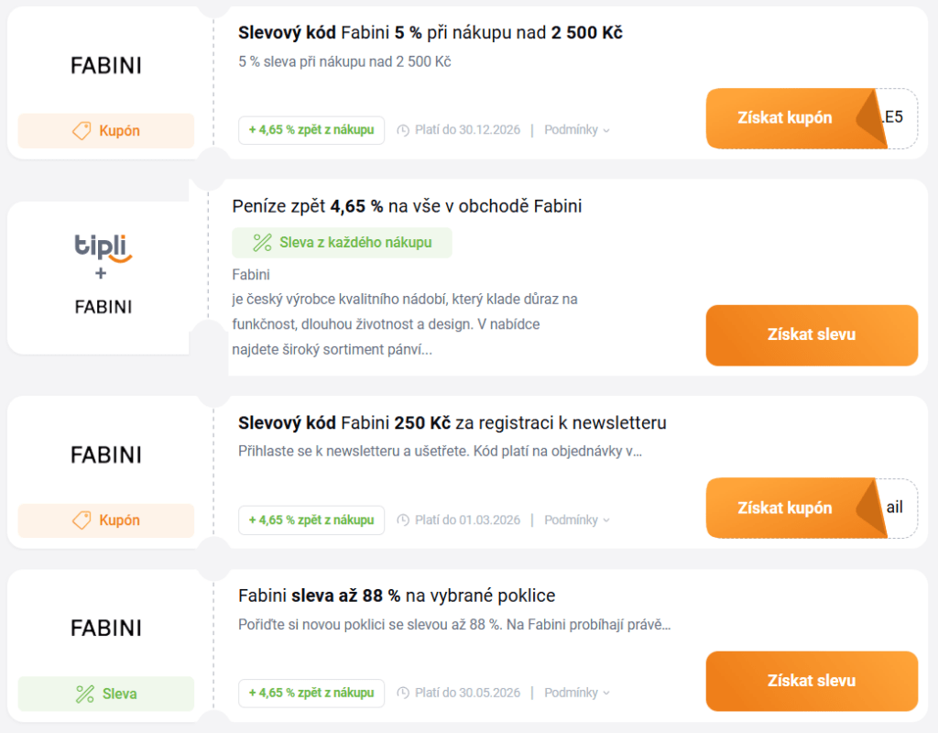Click the tag icon in first Kupón badge
Screen dimensions: 938x733
pyautogui.click(x=82, y=131)
